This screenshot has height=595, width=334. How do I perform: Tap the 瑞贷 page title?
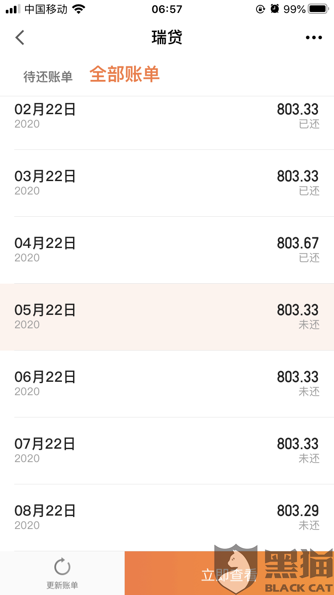point(167,38)
